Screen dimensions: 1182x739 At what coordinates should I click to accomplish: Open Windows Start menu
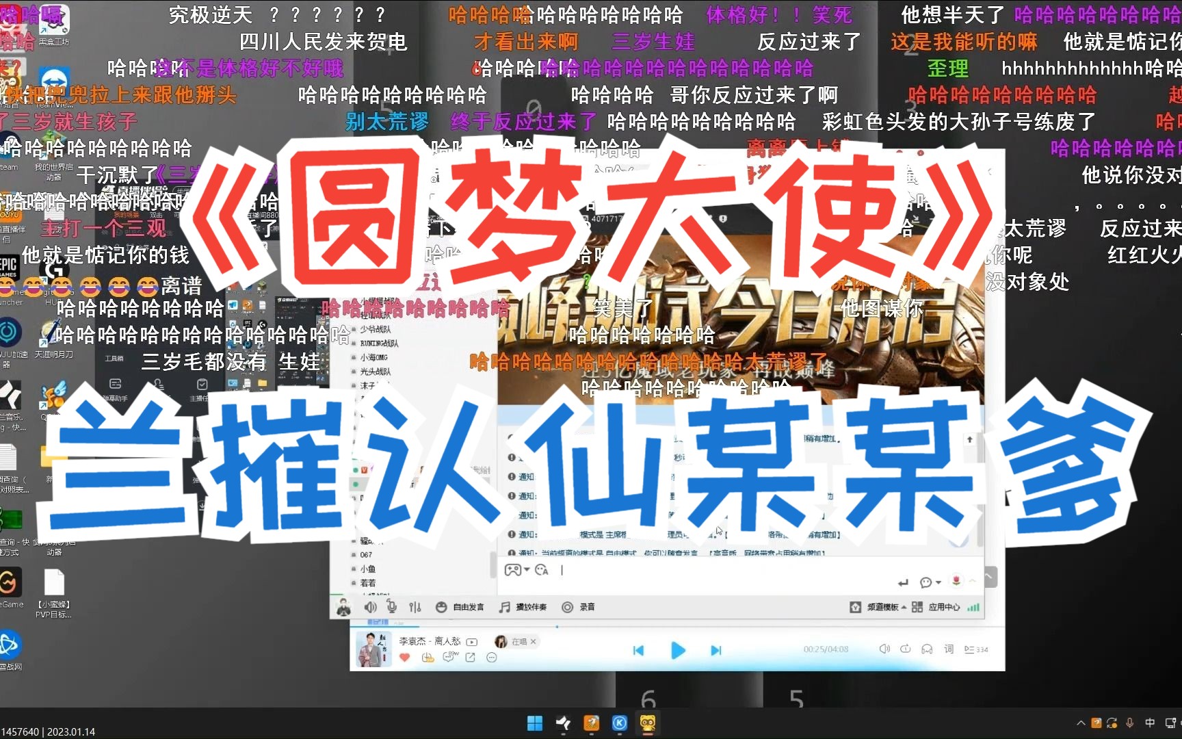tap(535, 723)
